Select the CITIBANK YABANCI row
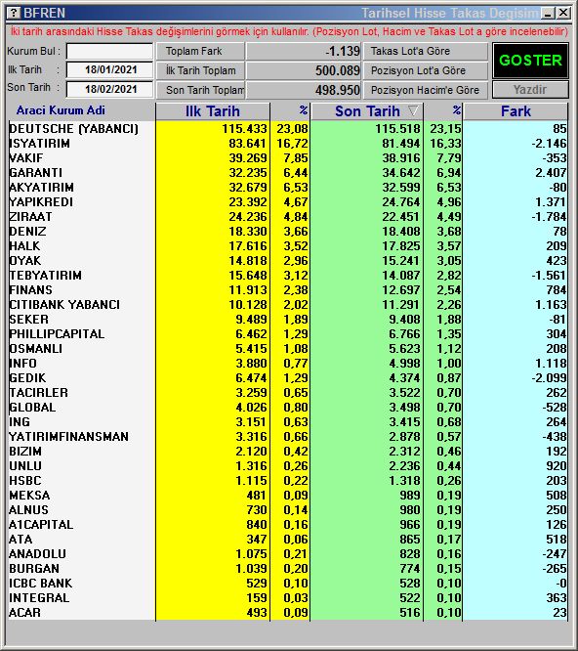Image resolution: width=578 pixels, height=651 pixels. click(x=288, y=305)
